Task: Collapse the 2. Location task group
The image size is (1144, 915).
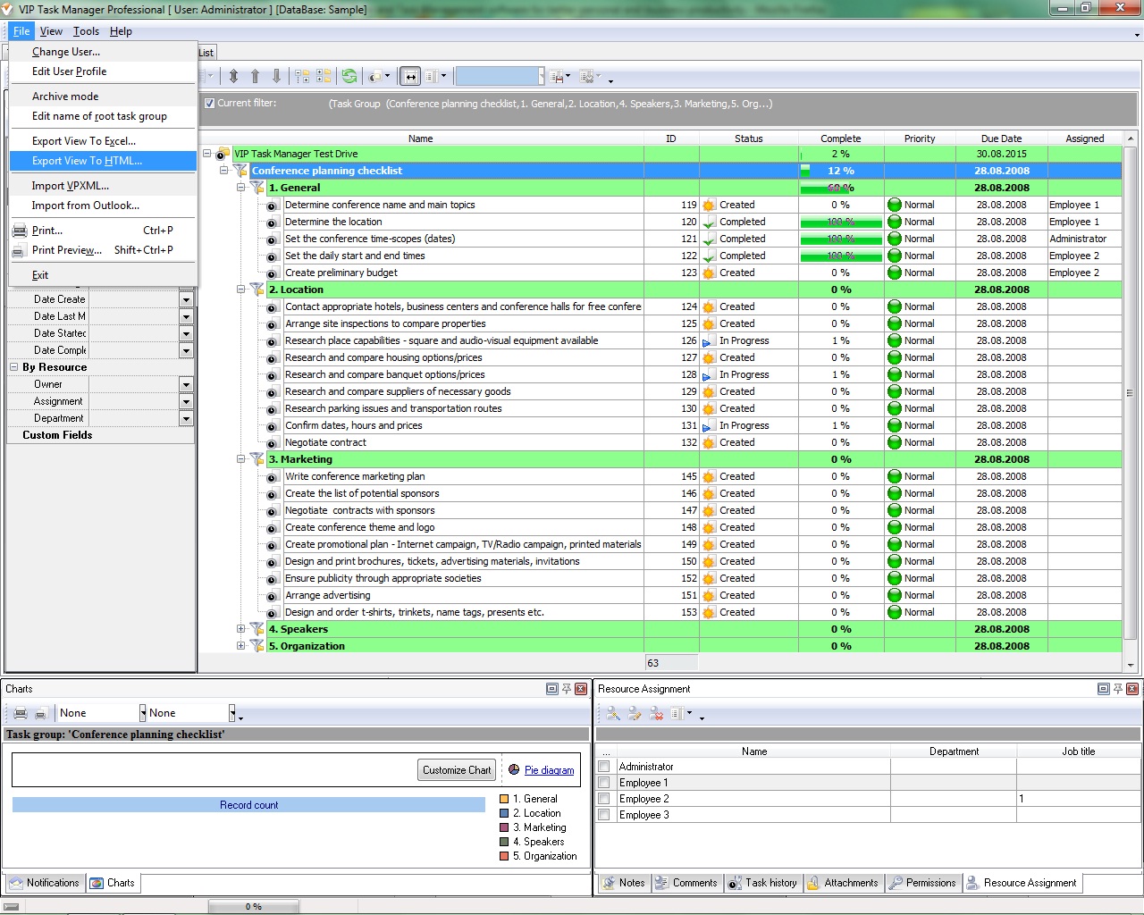Action: click(x=240, y=289)
